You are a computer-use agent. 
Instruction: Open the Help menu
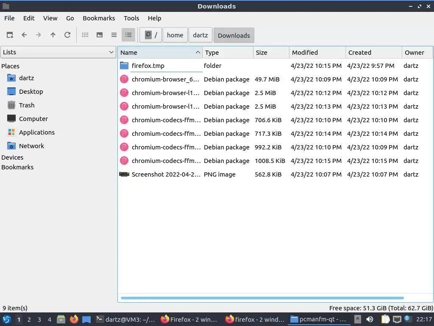154,18
